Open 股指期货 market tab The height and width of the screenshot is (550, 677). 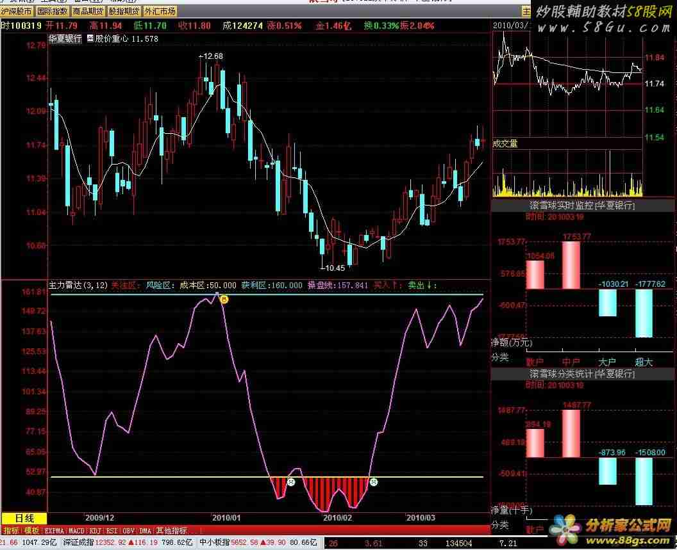pyautogui.click(x=124, y=12)
